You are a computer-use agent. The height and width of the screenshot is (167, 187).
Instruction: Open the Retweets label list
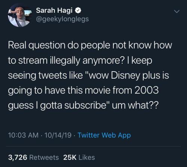pyautogui.click(x=44, y=157)
